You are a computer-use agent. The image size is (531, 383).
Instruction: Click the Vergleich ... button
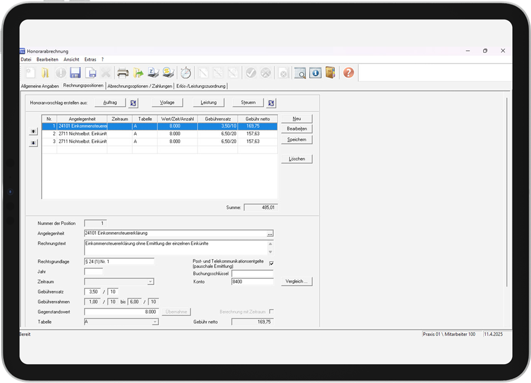(x=297, y=281)
